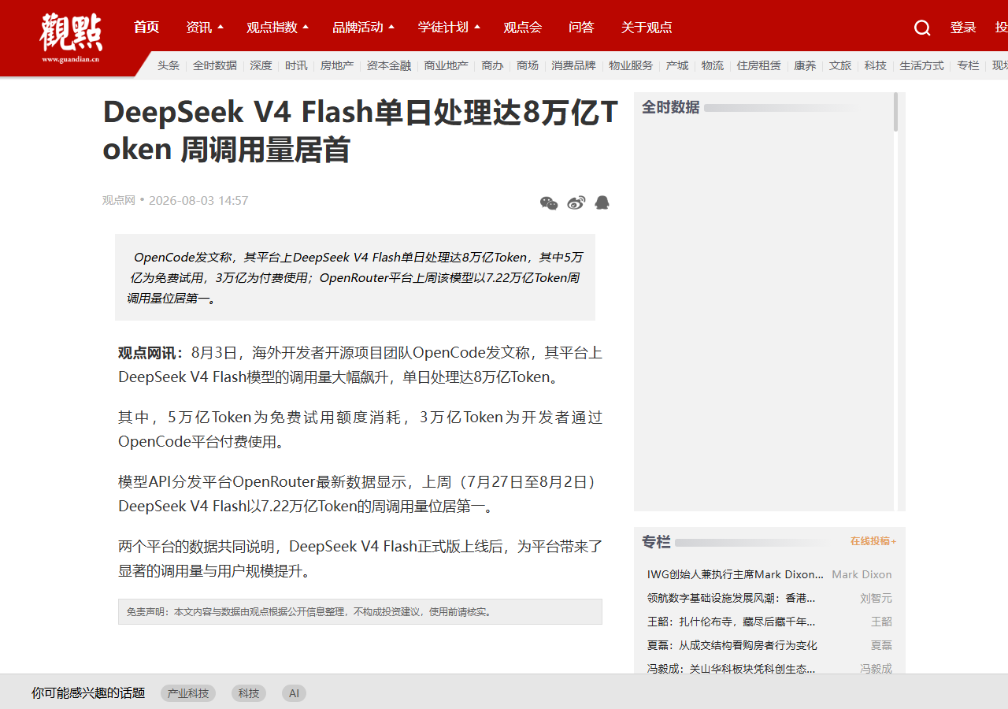Click author name 王韶 in the author column

pos(881,622)
